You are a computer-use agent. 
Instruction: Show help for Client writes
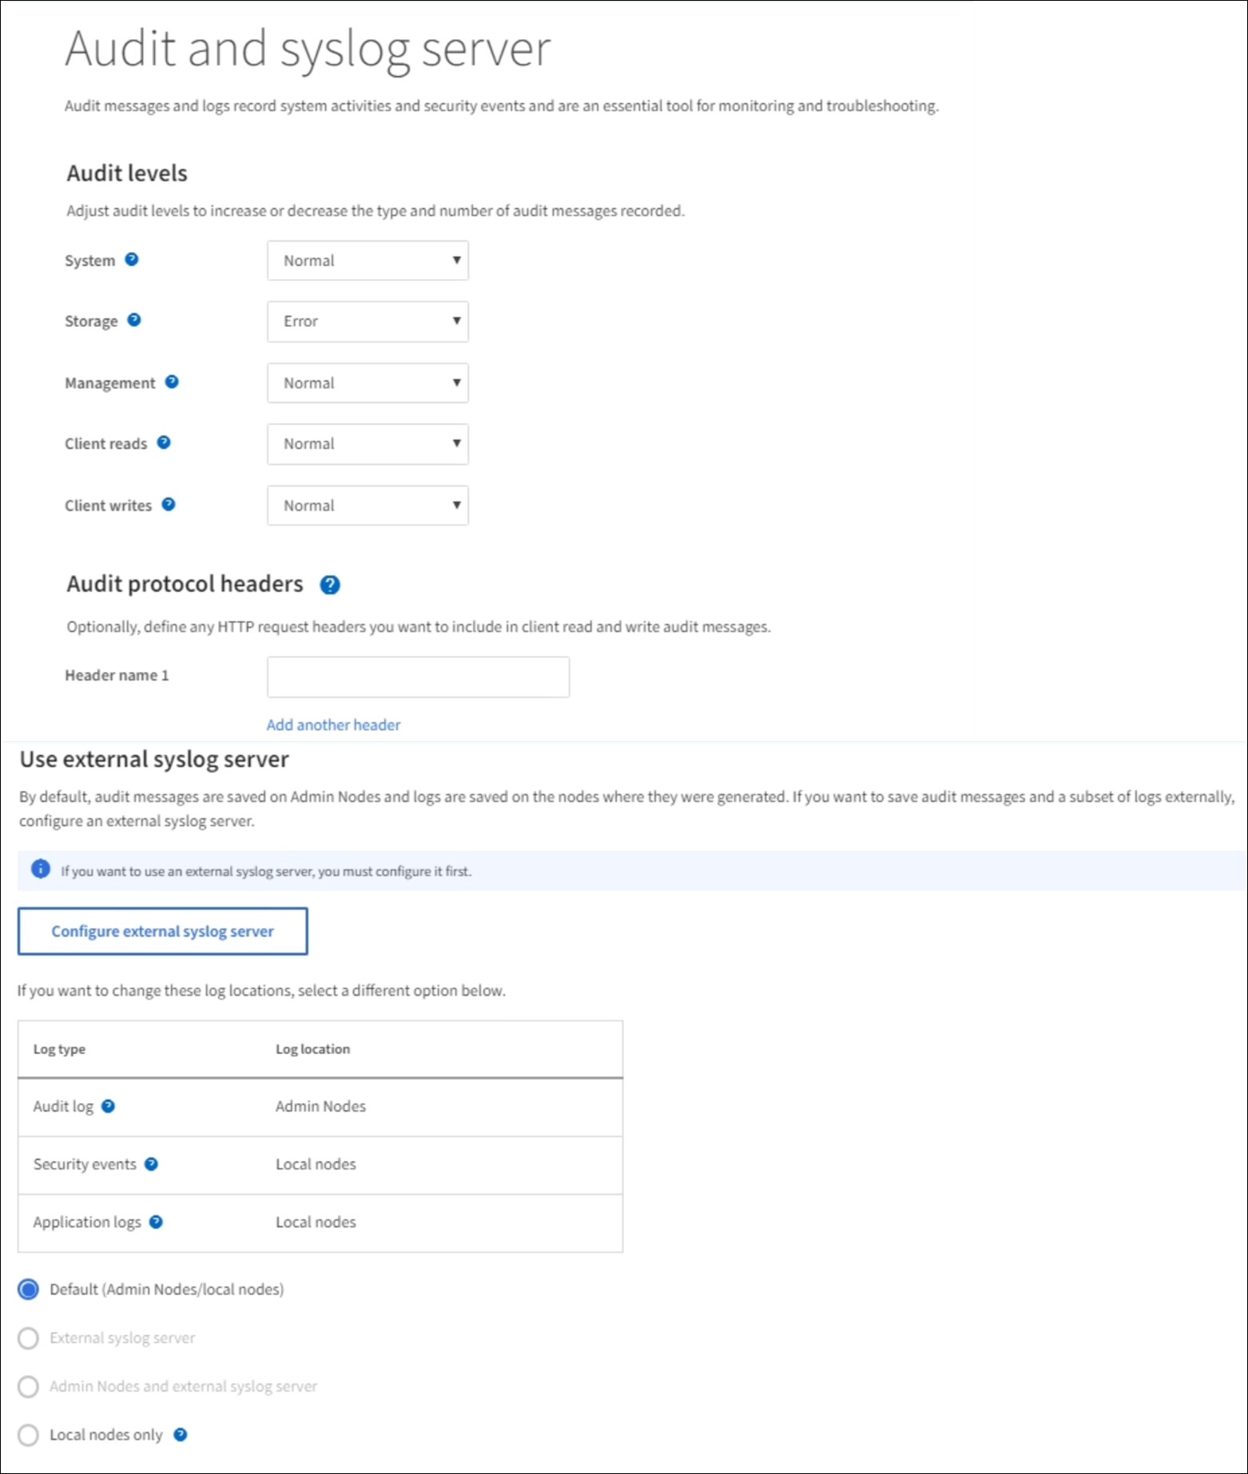[x=169, y=504]
